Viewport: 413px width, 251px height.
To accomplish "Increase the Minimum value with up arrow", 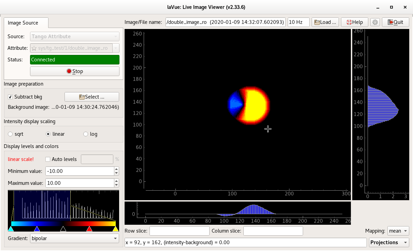I will [116, 169].
